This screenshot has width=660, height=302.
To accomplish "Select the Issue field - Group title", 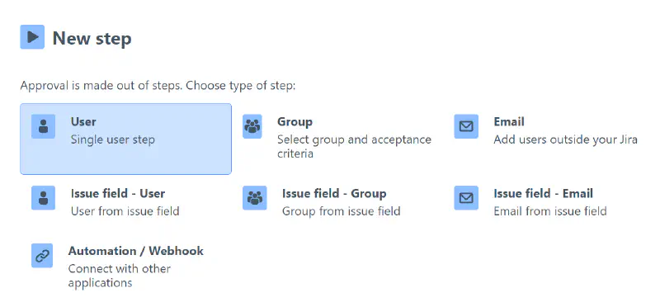I will 334,193.
